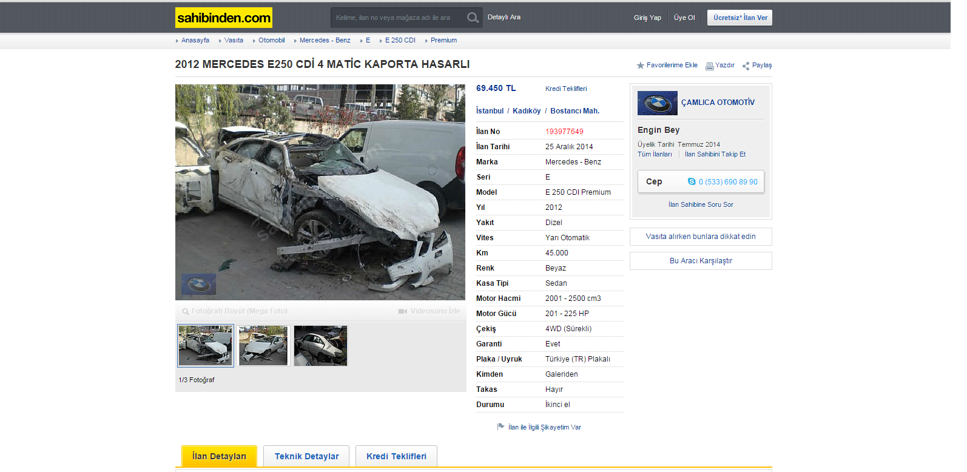Click the seller name Engin Bey
The image size is (967, 472).
[x=658, y=130]
